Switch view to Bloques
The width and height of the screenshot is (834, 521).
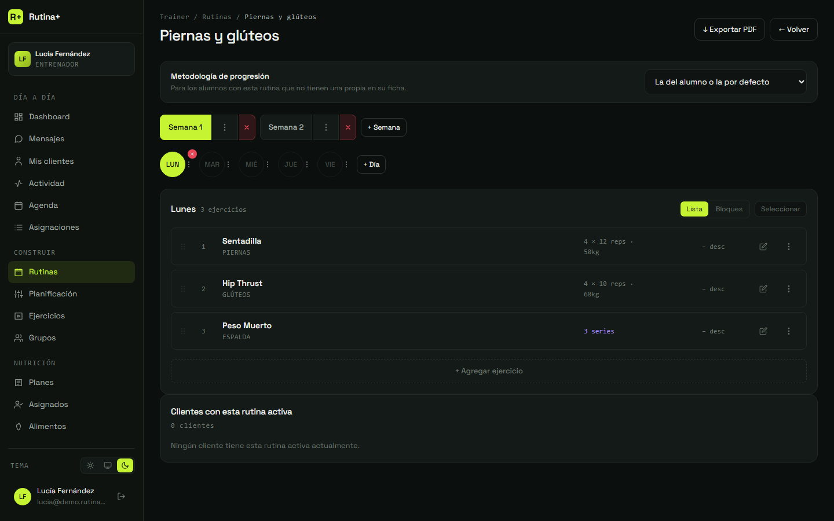(729, 209)
